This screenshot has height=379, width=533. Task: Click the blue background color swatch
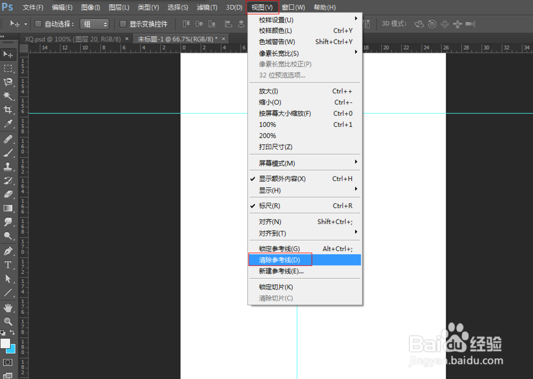pos(12,349)
